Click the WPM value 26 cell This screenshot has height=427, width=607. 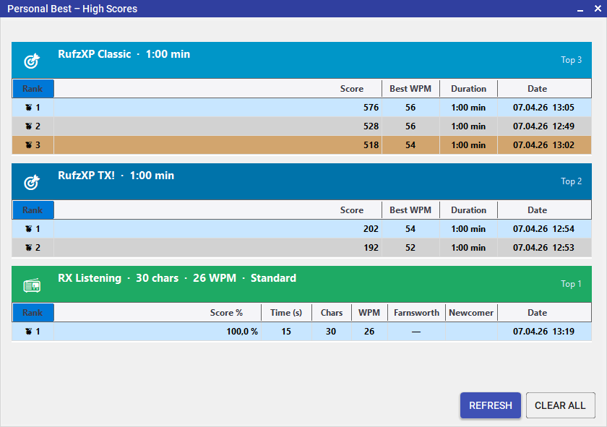pos(369,332)
